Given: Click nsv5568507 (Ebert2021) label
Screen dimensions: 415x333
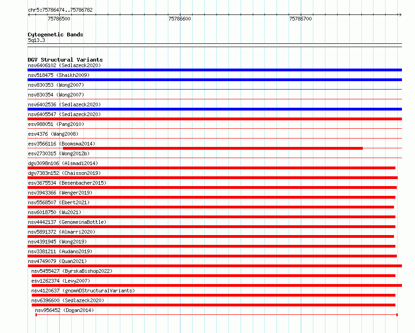Looking at the screenshot, I should point(59,202).
